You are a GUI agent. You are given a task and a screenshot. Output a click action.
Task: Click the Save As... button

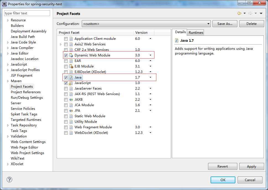[225, 24]
